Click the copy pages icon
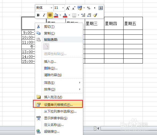This screenshot has height=135, width=157. 38,33
